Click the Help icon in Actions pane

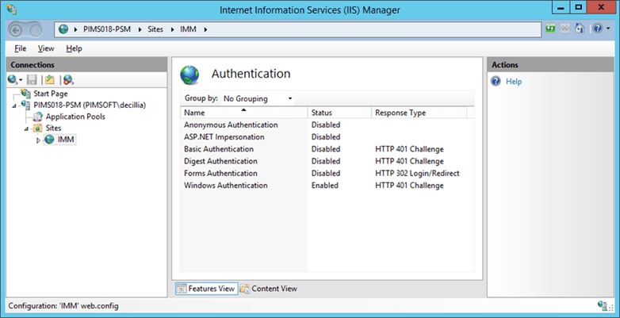496,81
